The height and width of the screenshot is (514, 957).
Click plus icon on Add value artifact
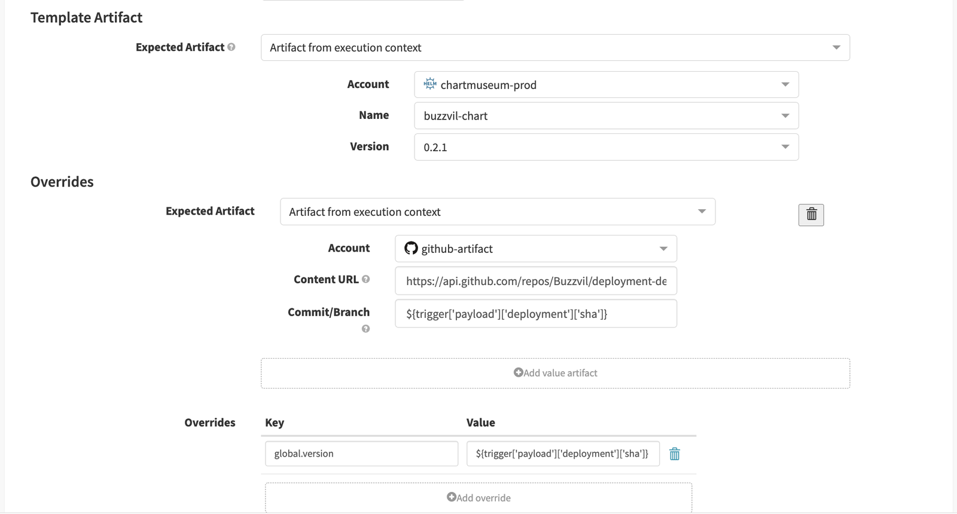coord(518,372)
